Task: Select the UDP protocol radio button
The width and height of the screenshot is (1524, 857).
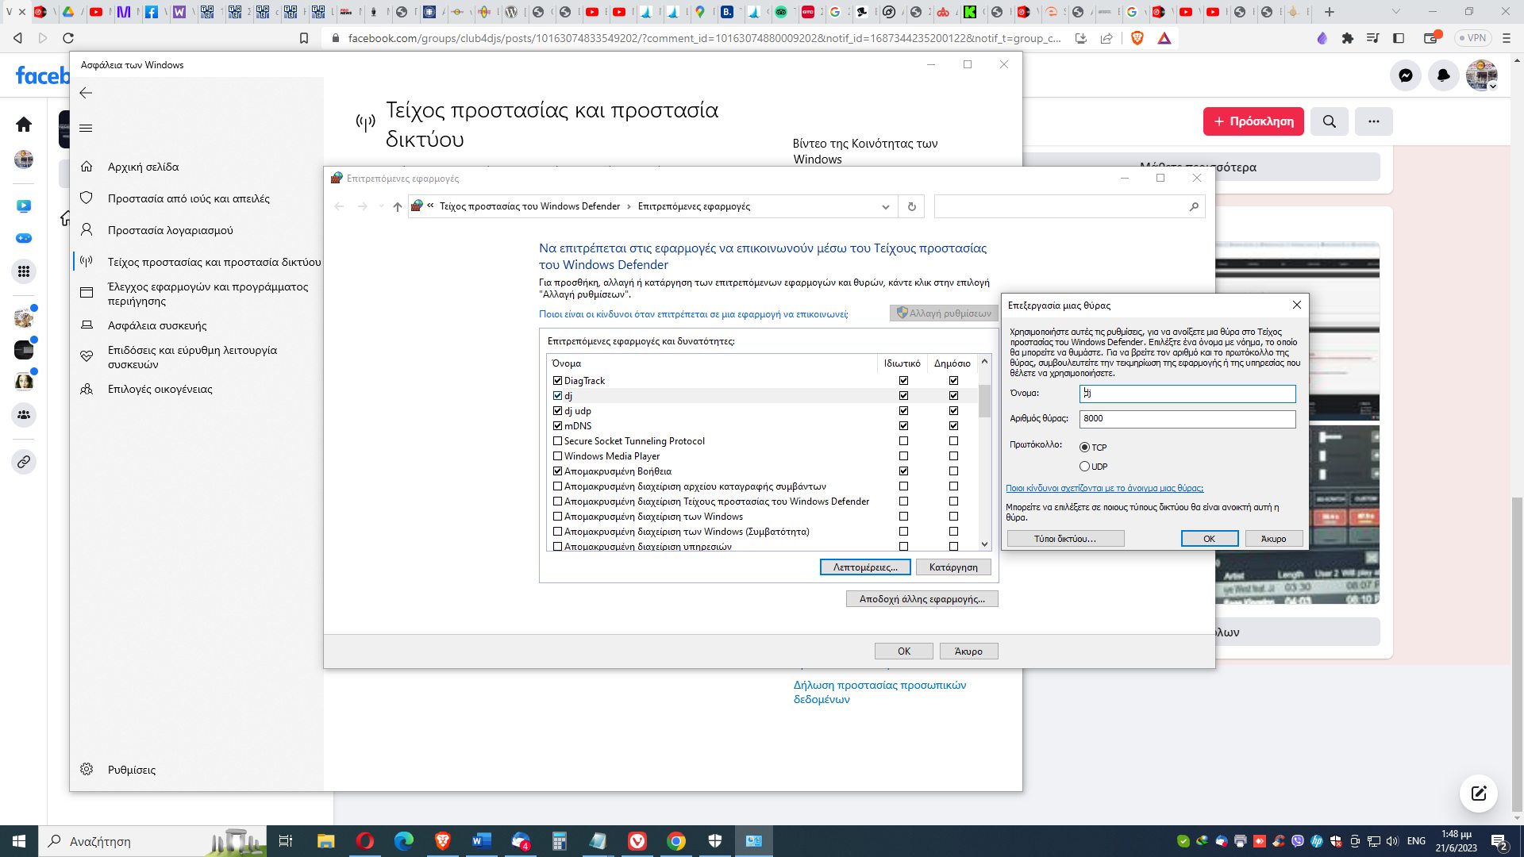Action: (x=1084, y=467)
